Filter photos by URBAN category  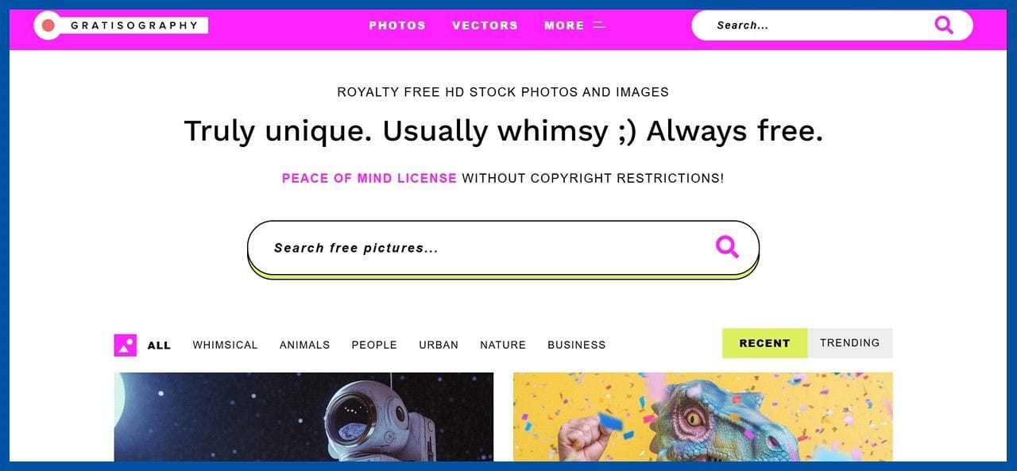coord(439,346)
